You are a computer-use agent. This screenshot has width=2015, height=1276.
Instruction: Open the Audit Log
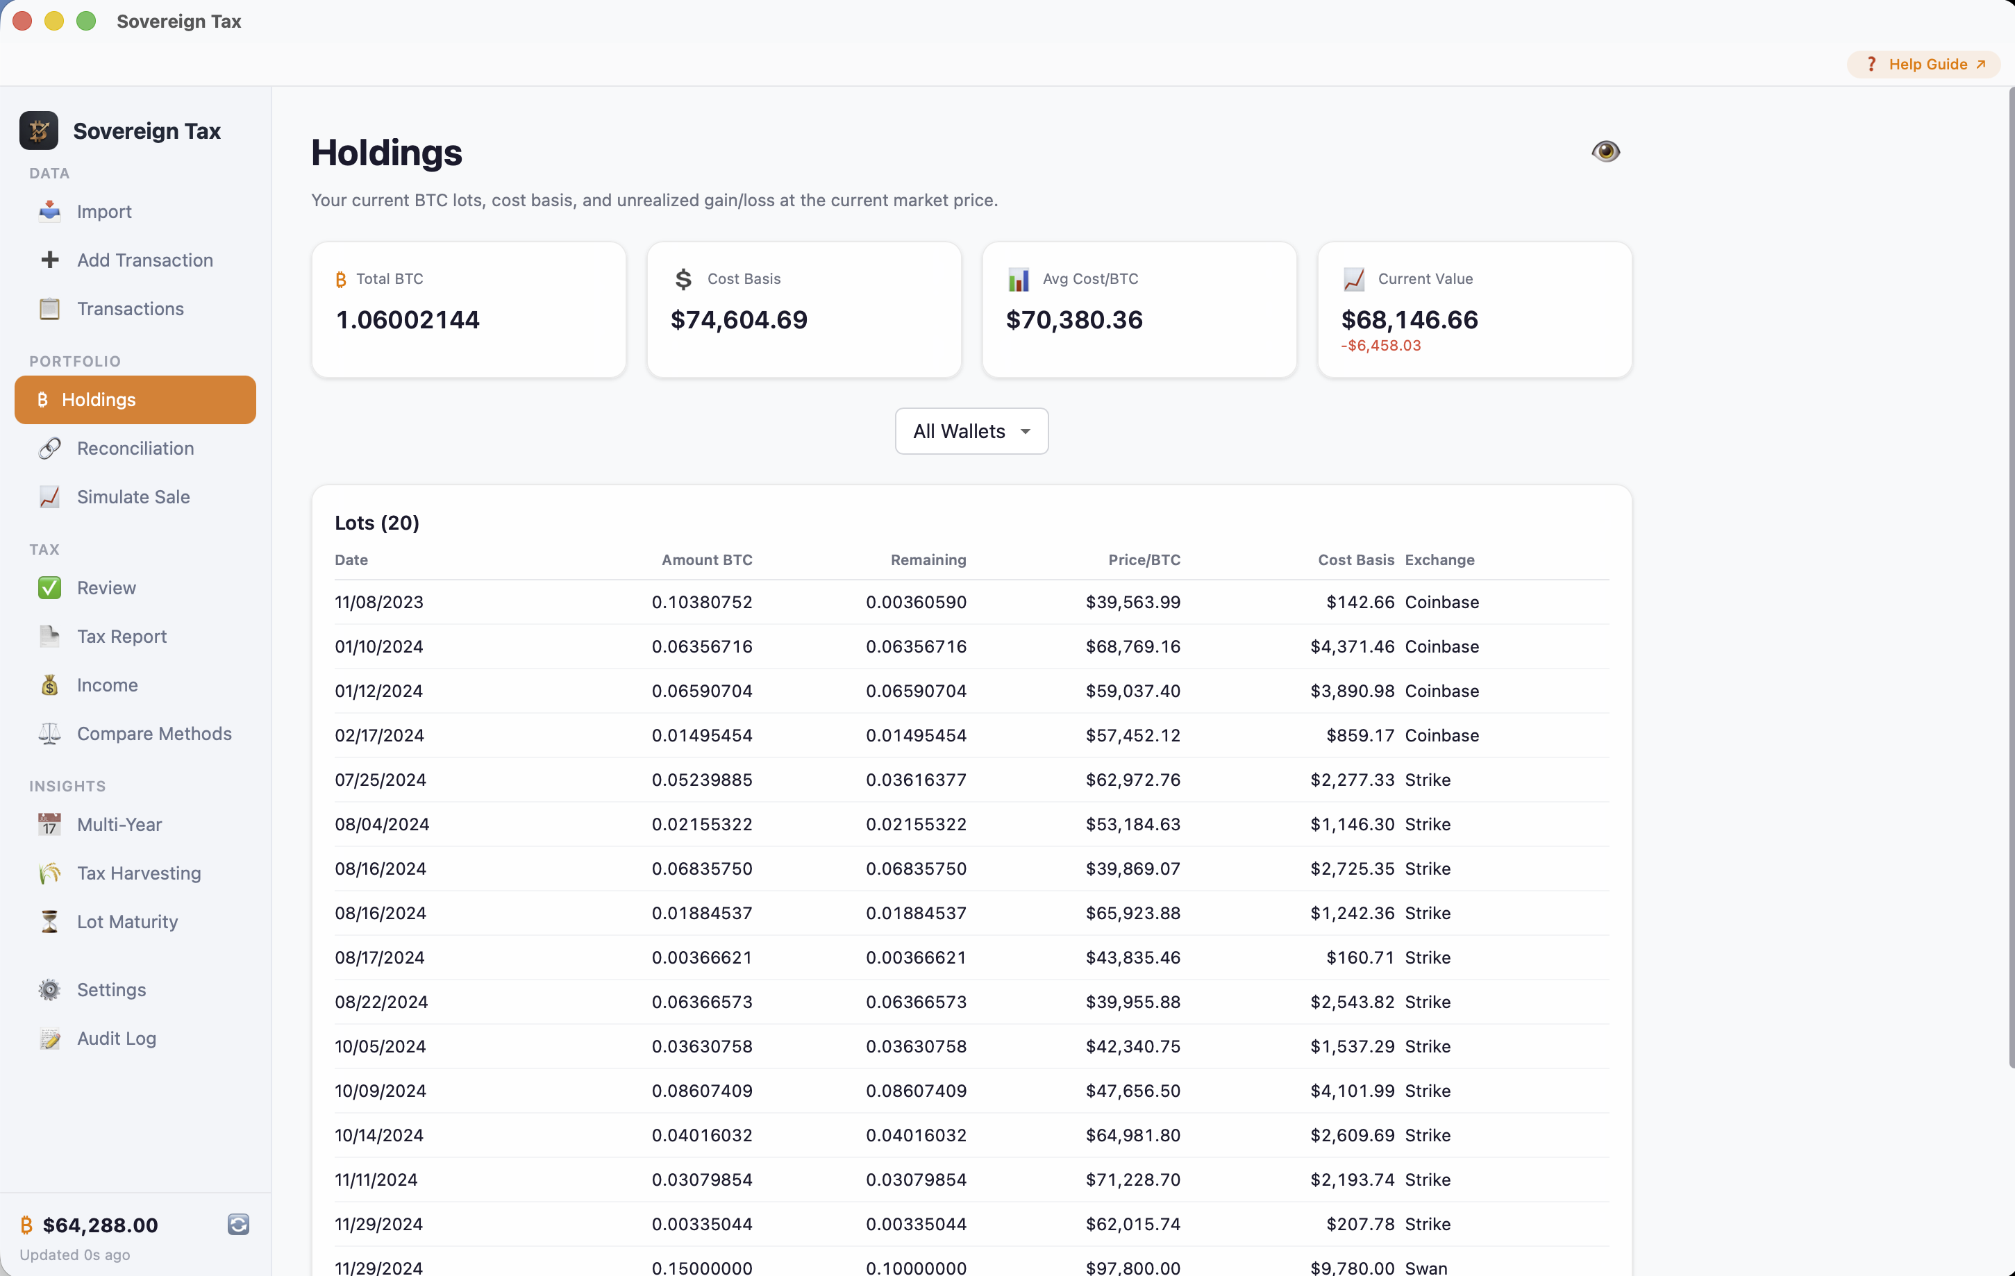(118, 1039)
